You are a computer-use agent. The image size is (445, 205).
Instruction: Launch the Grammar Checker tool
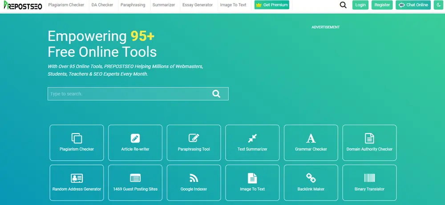[311, 142]
